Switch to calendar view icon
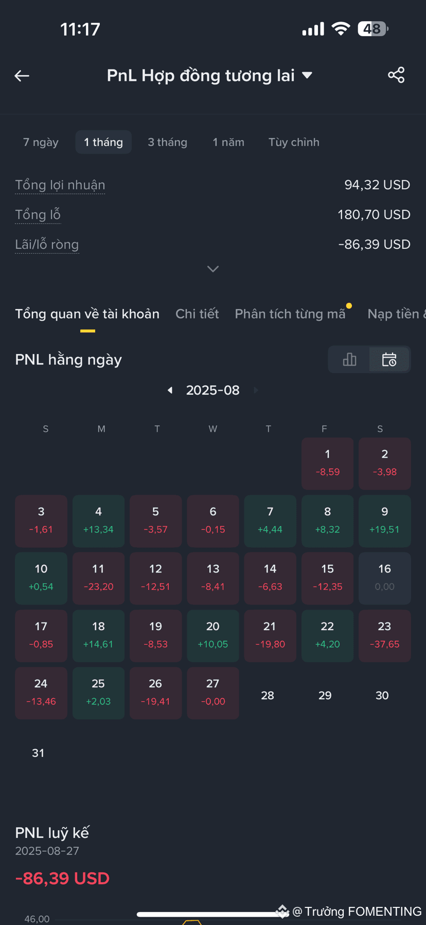 [389, 359]
